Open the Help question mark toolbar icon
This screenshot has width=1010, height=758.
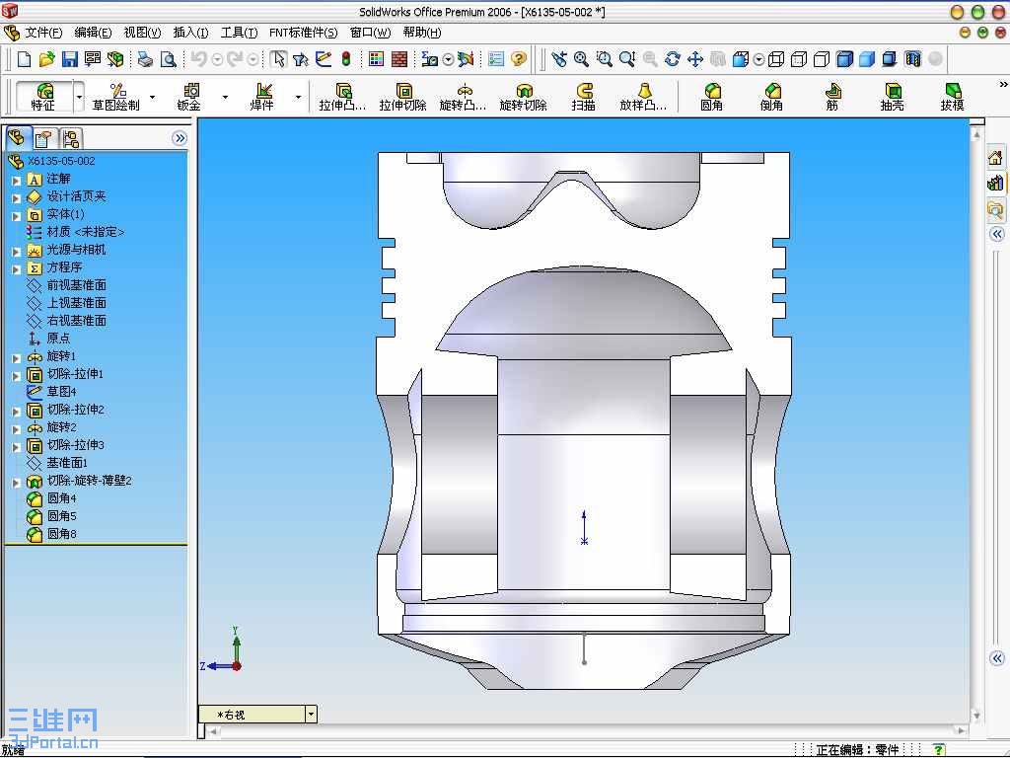click(x=519, y=59)
